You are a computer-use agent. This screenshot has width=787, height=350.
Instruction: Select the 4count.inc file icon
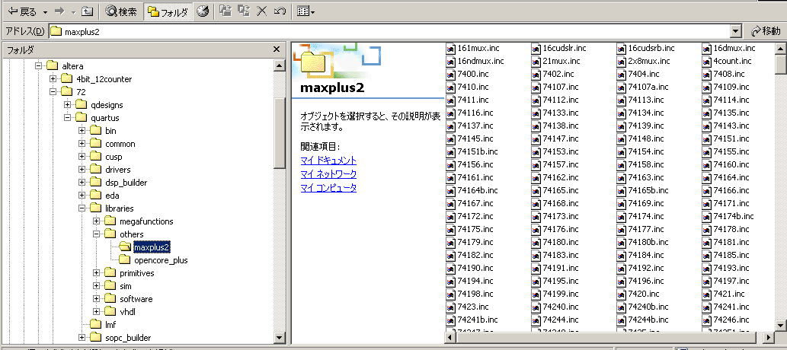(x=707, y=61)
